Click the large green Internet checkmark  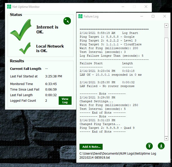[x=21, y=30]
